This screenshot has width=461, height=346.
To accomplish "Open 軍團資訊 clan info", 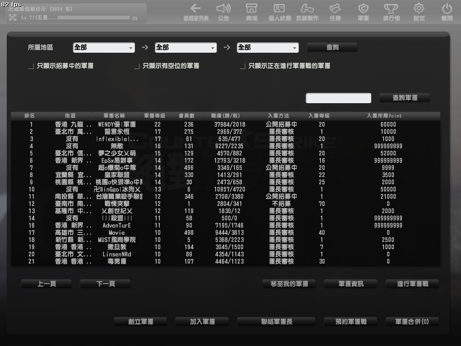I will pos(351,284).
